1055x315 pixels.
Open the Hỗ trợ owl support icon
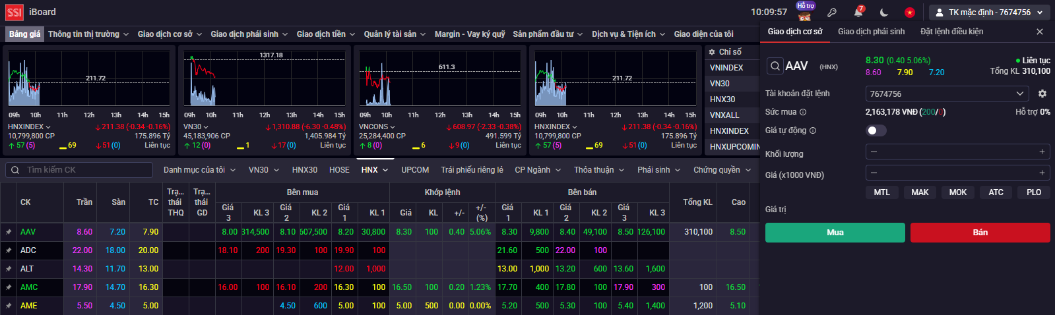coord(805,11)
